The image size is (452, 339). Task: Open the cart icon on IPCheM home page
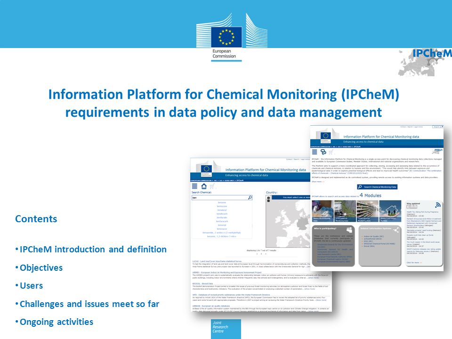pos(331,152)
